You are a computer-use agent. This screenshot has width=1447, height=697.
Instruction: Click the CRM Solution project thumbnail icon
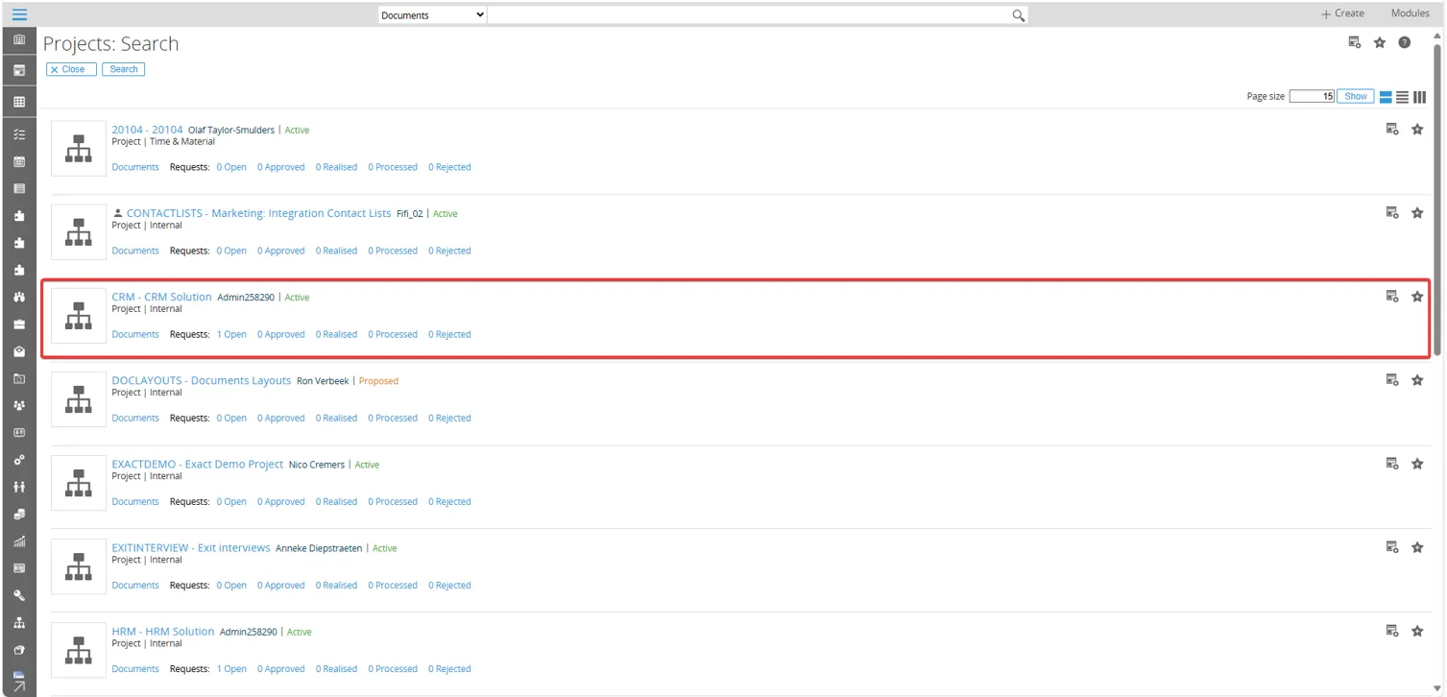pyautogui.click(x=79, y=316)
